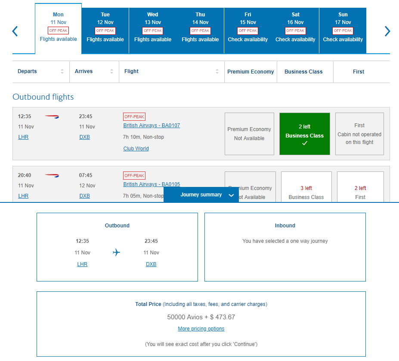Sort flights by Departs column arrows
This screenshot has width=399, height=361.
[62, 71]
